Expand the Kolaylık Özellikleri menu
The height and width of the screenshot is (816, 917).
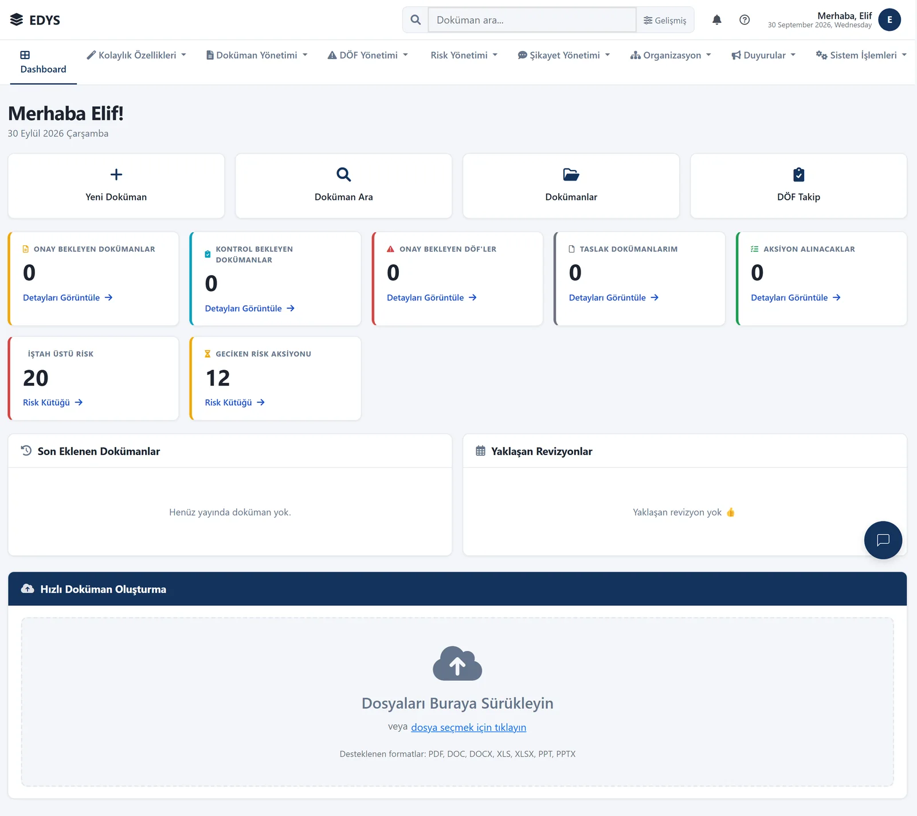136,55
